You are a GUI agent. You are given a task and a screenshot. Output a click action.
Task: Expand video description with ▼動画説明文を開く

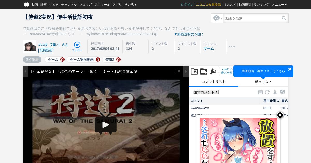click(x=189, y=34)
